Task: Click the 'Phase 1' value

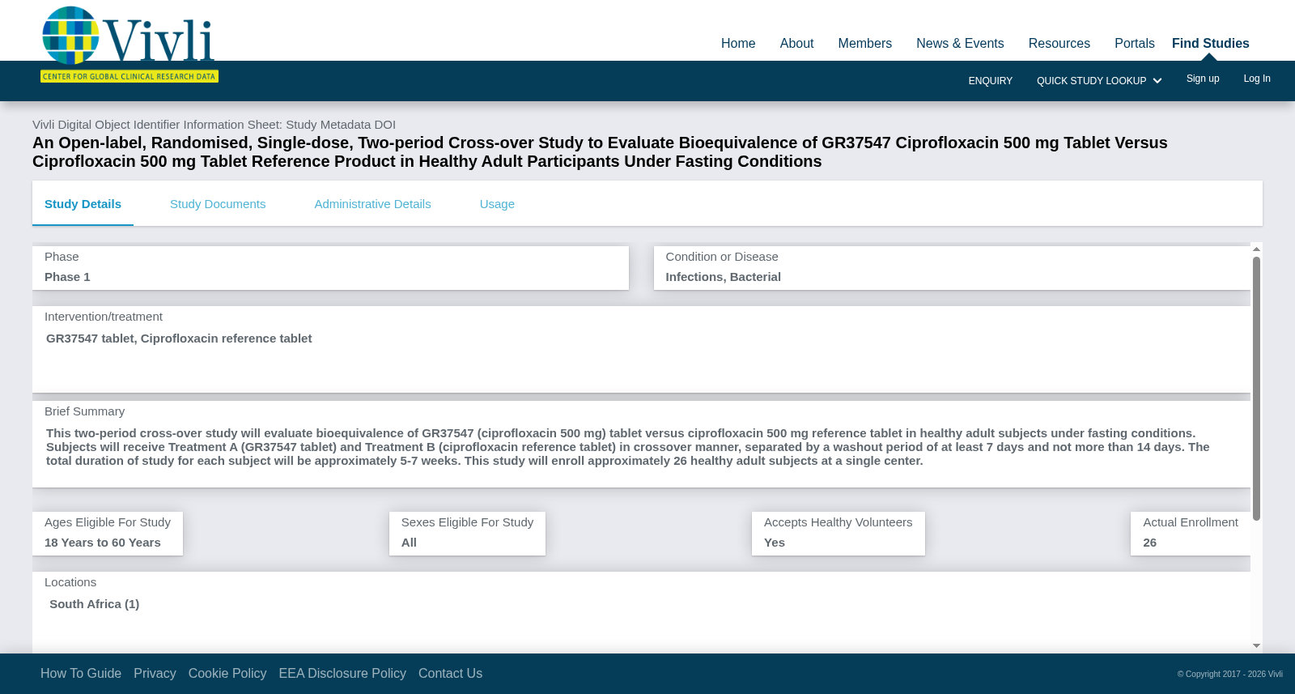Action: (x=67, y=277)
